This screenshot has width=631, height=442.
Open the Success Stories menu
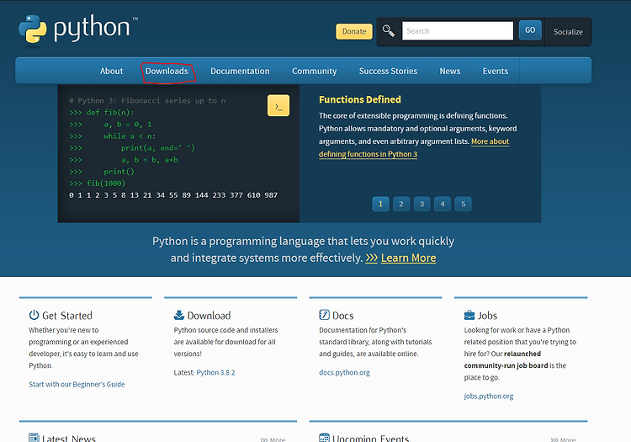click(388, 71)
